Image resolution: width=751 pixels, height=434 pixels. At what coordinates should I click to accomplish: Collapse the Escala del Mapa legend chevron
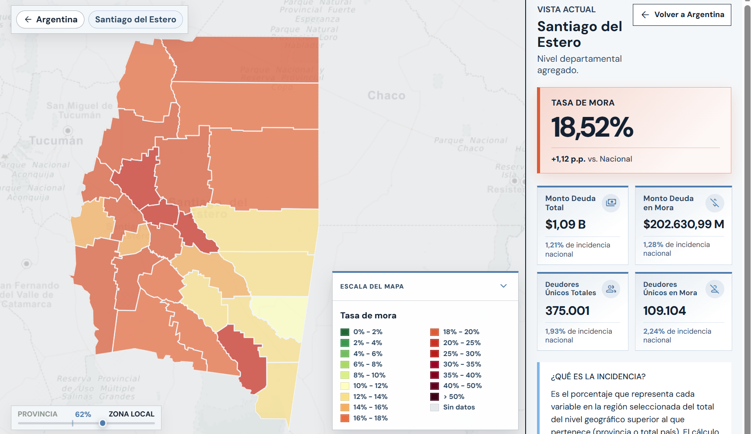pyautogui.click(x=503, y=286)
